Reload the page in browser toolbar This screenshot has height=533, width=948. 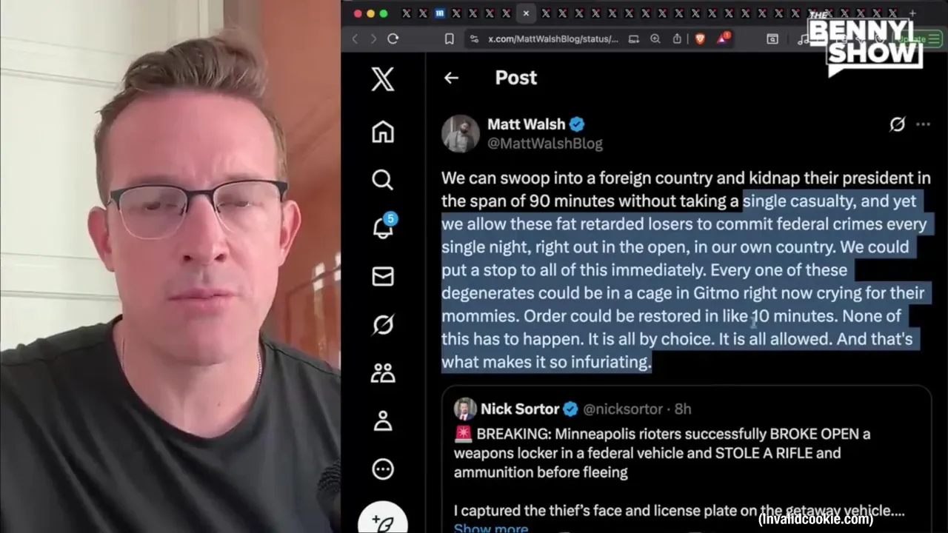[393, 39]
